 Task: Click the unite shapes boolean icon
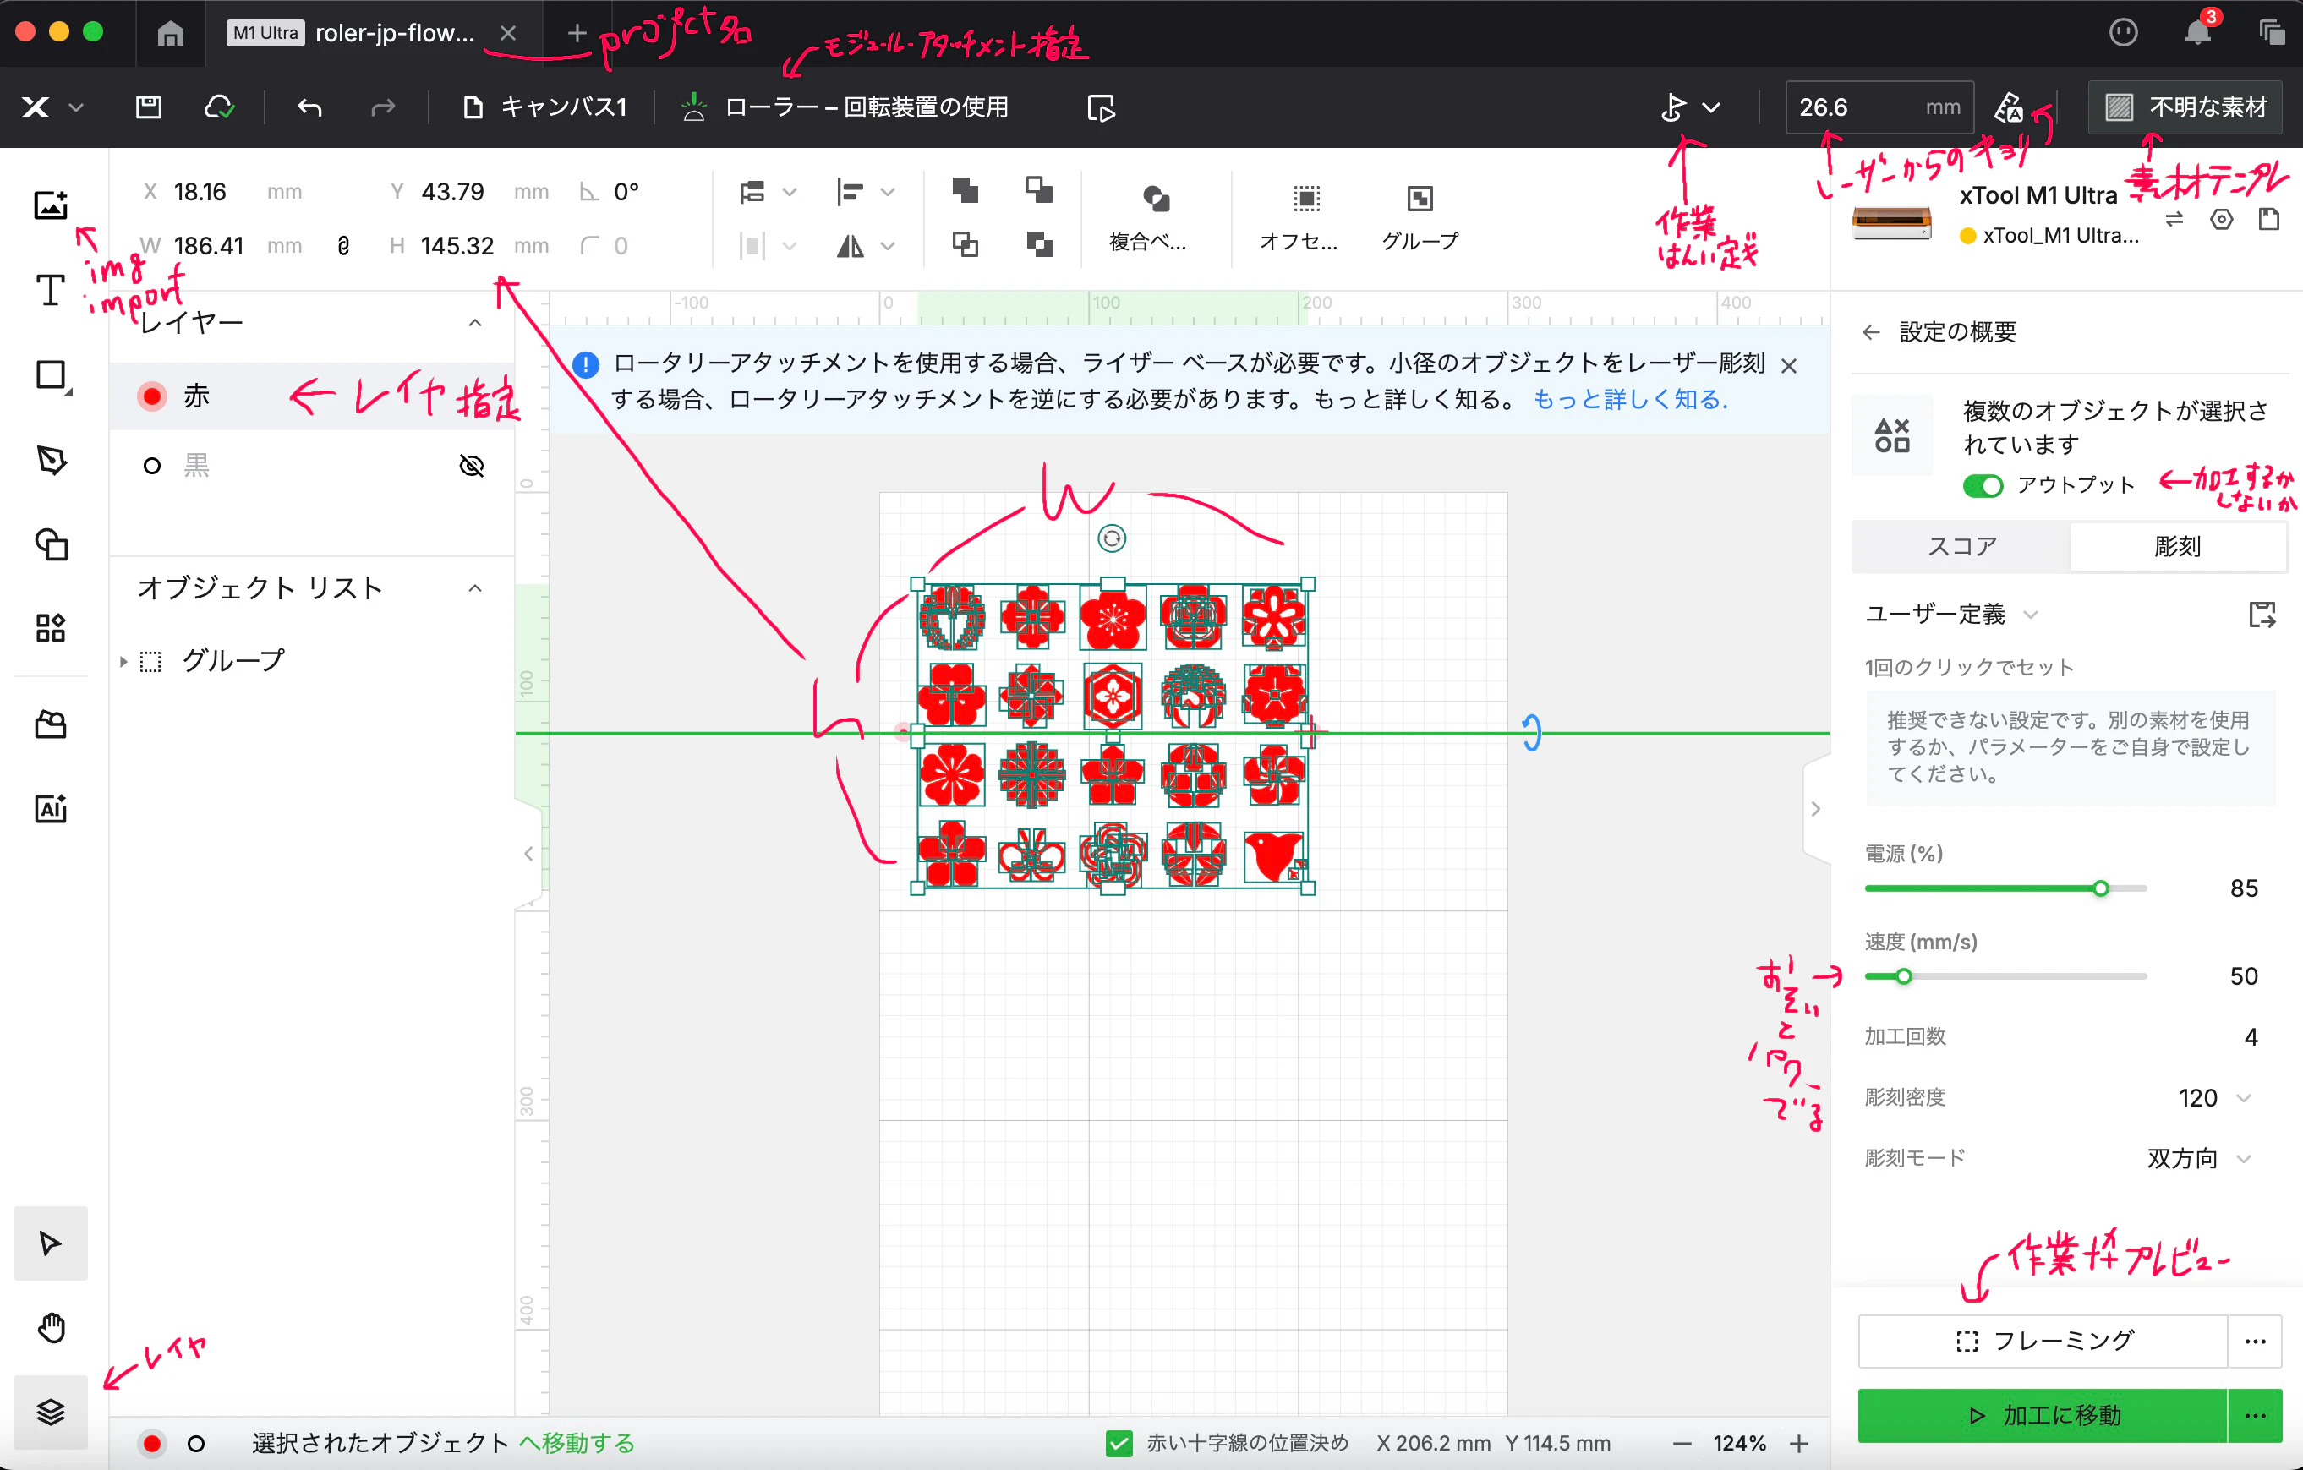(965, 190)
